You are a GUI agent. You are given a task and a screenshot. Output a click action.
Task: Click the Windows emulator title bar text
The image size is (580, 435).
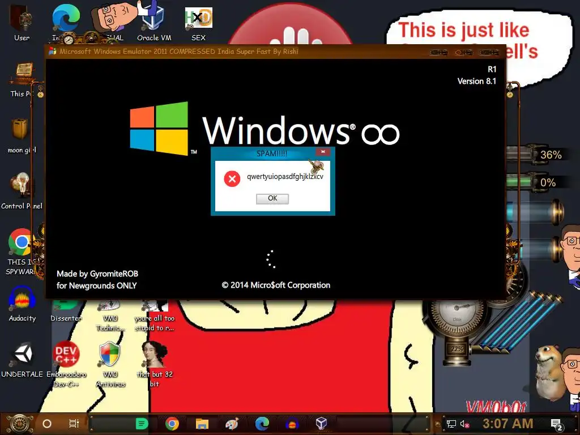pyautogui.click(x=179, y=52)
